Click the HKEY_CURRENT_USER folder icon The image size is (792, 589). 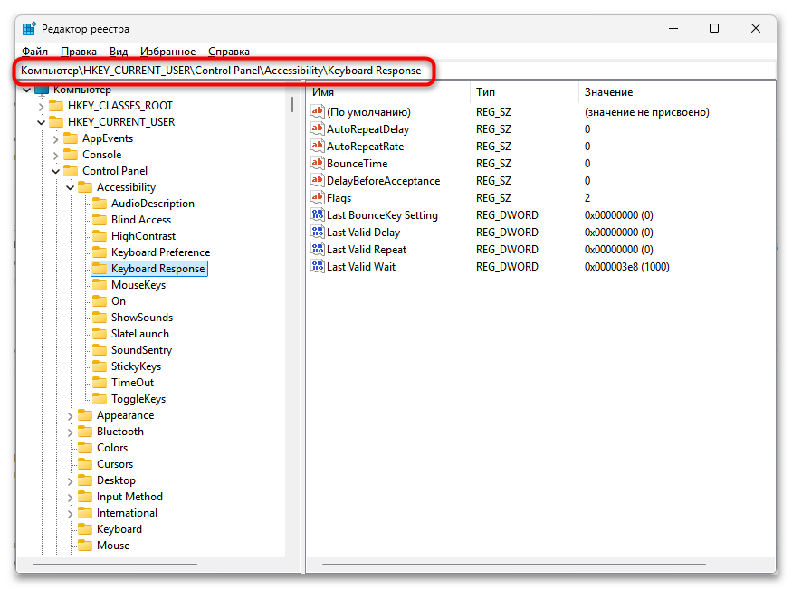coord(56,121)
